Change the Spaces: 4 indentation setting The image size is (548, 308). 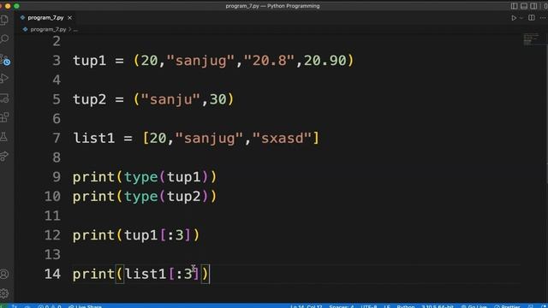(x=341, y=306)
